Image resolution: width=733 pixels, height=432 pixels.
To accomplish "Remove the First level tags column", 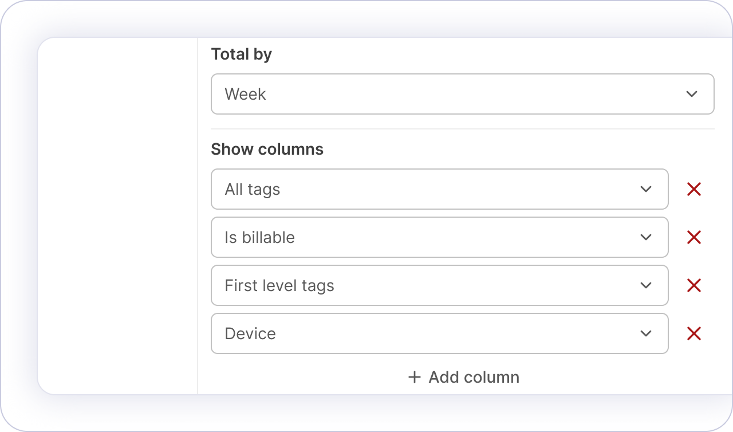I will click(693, 285).
